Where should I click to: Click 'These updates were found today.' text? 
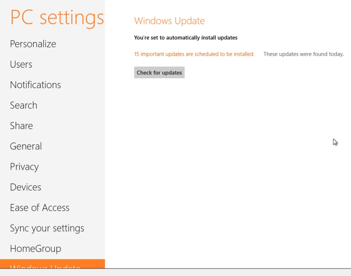pyautogui.click(x=304, y=54)
